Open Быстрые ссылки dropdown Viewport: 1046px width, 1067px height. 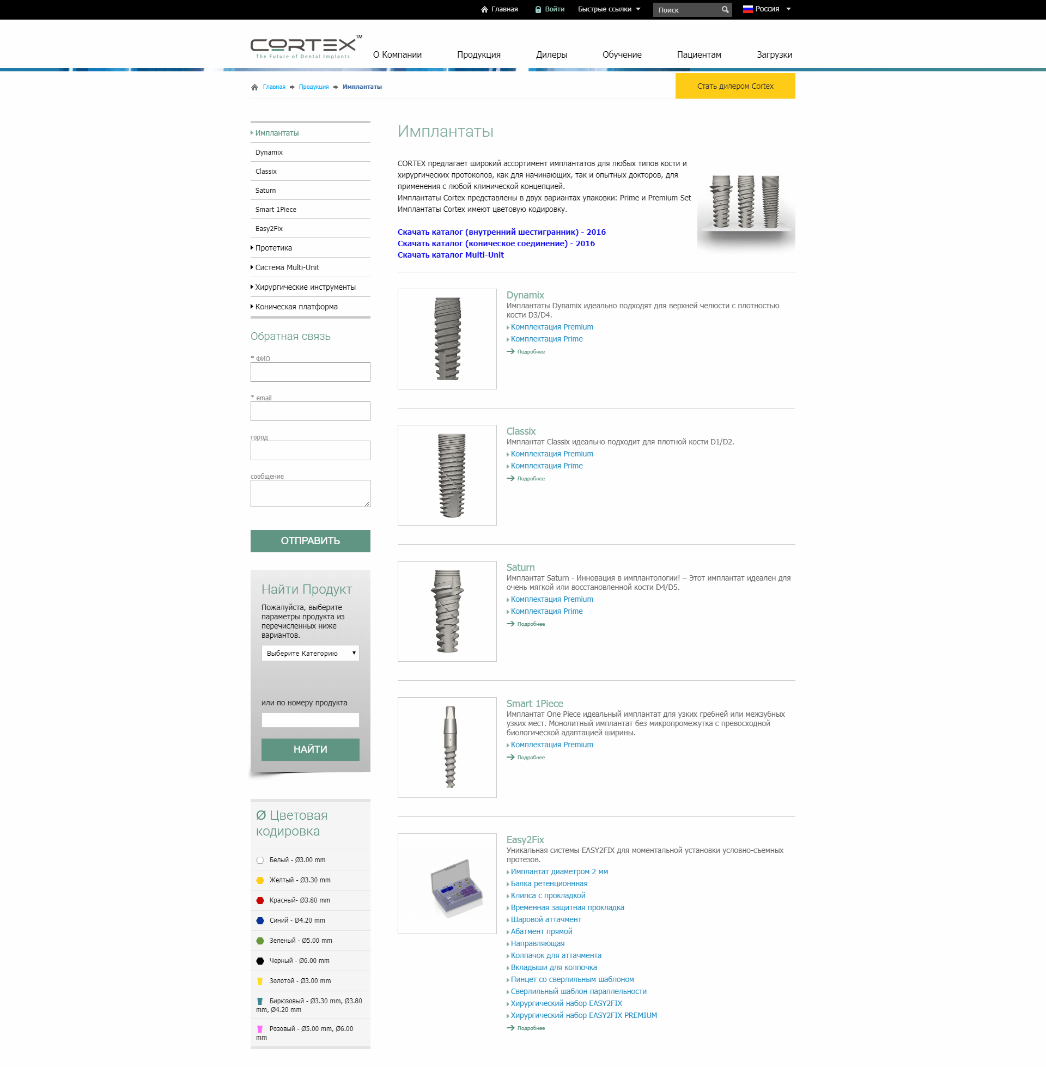coord(609,9)
